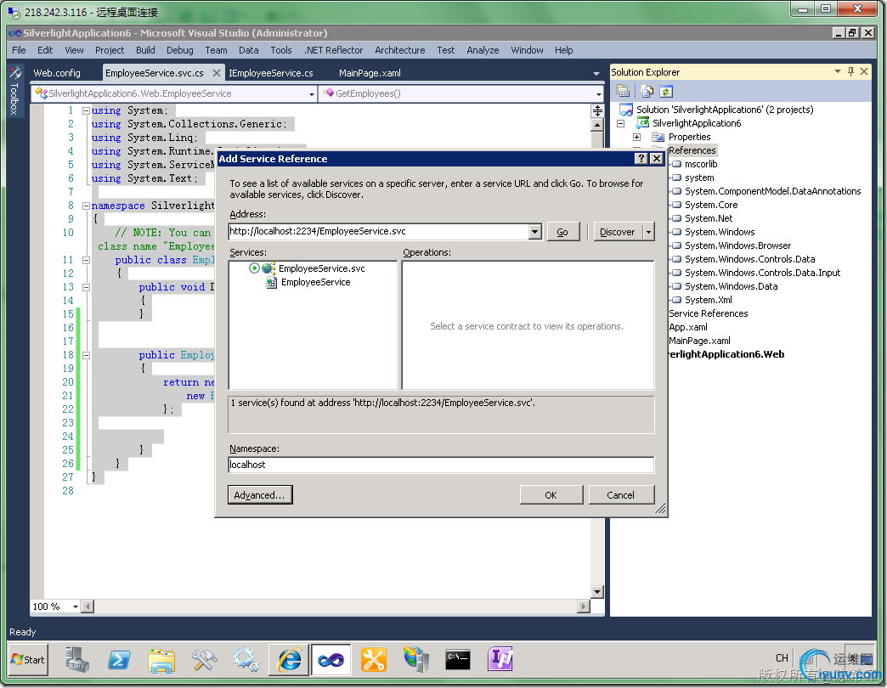Open the orange tools application on taskbar
This screenshot has height=688, width=887.
coord(373,659)
